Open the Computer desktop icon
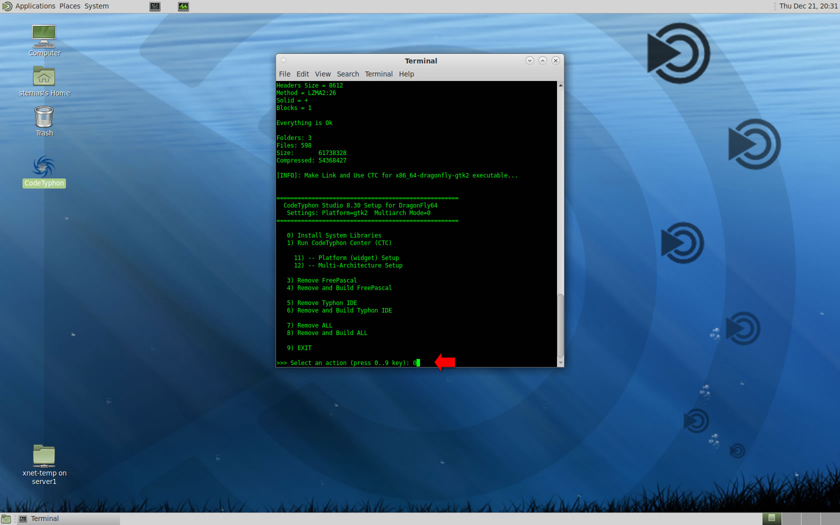Image resolution: width=840 pixels, height=525 pixels. [x=44, y=36]
